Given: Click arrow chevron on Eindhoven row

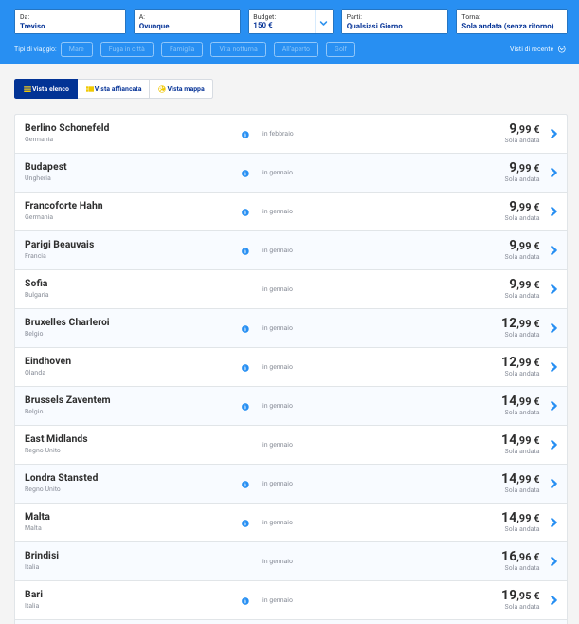Looking at the screenshot, I should (553, 367).
